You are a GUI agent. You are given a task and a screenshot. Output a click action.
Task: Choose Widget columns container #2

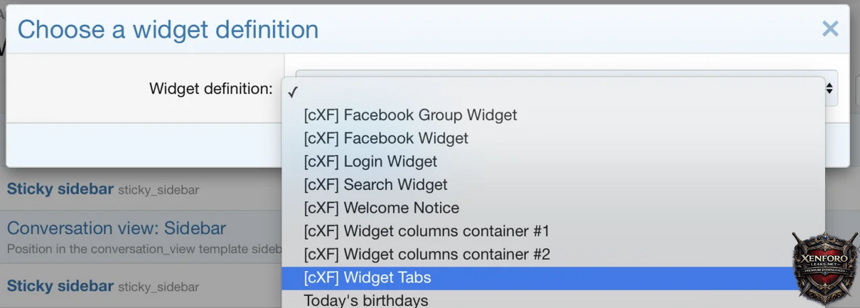click(x=426, y=254)
